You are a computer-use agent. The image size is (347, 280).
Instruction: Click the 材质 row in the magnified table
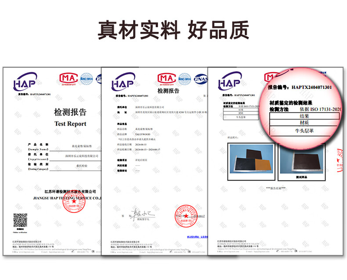point(305,123)
